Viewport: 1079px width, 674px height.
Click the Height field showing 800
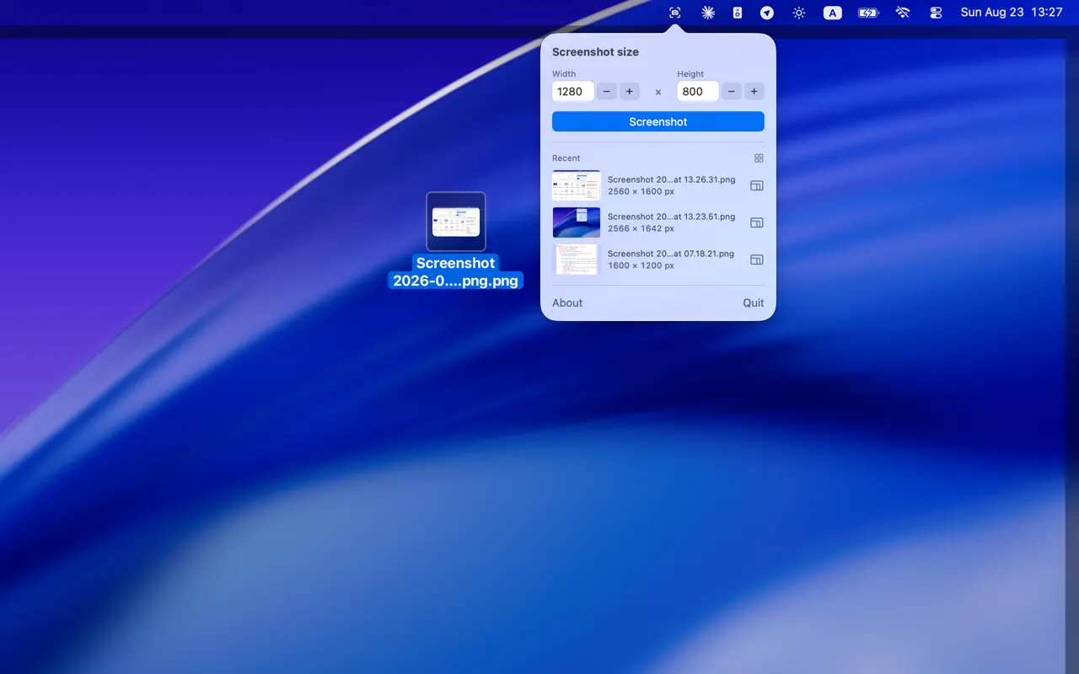coord(698,91)
